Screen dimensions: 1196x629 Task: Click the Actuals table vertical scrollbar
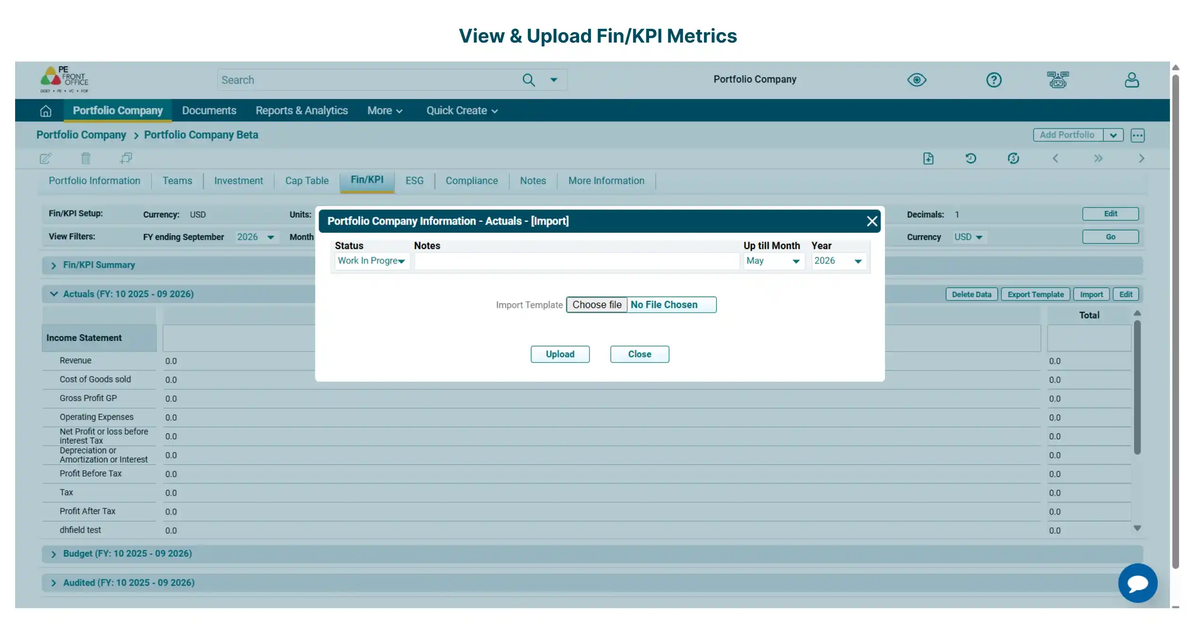[1137, 387]
